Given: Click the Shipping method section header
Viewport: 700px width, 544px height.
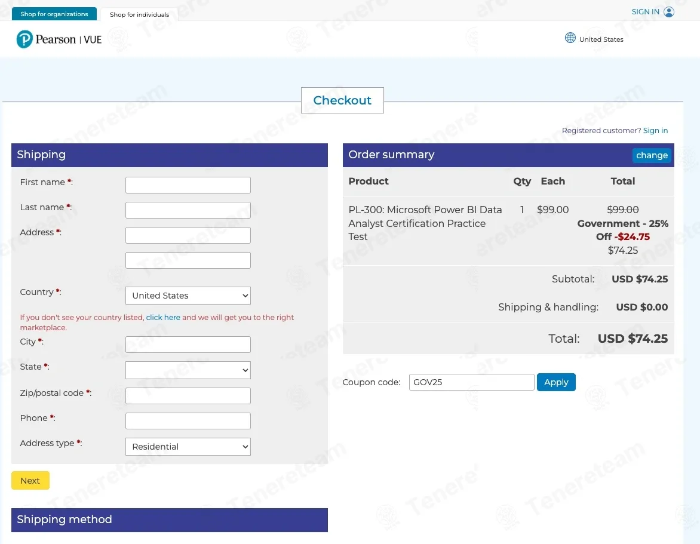Looking at the screenshot, I should pos(170,520).
